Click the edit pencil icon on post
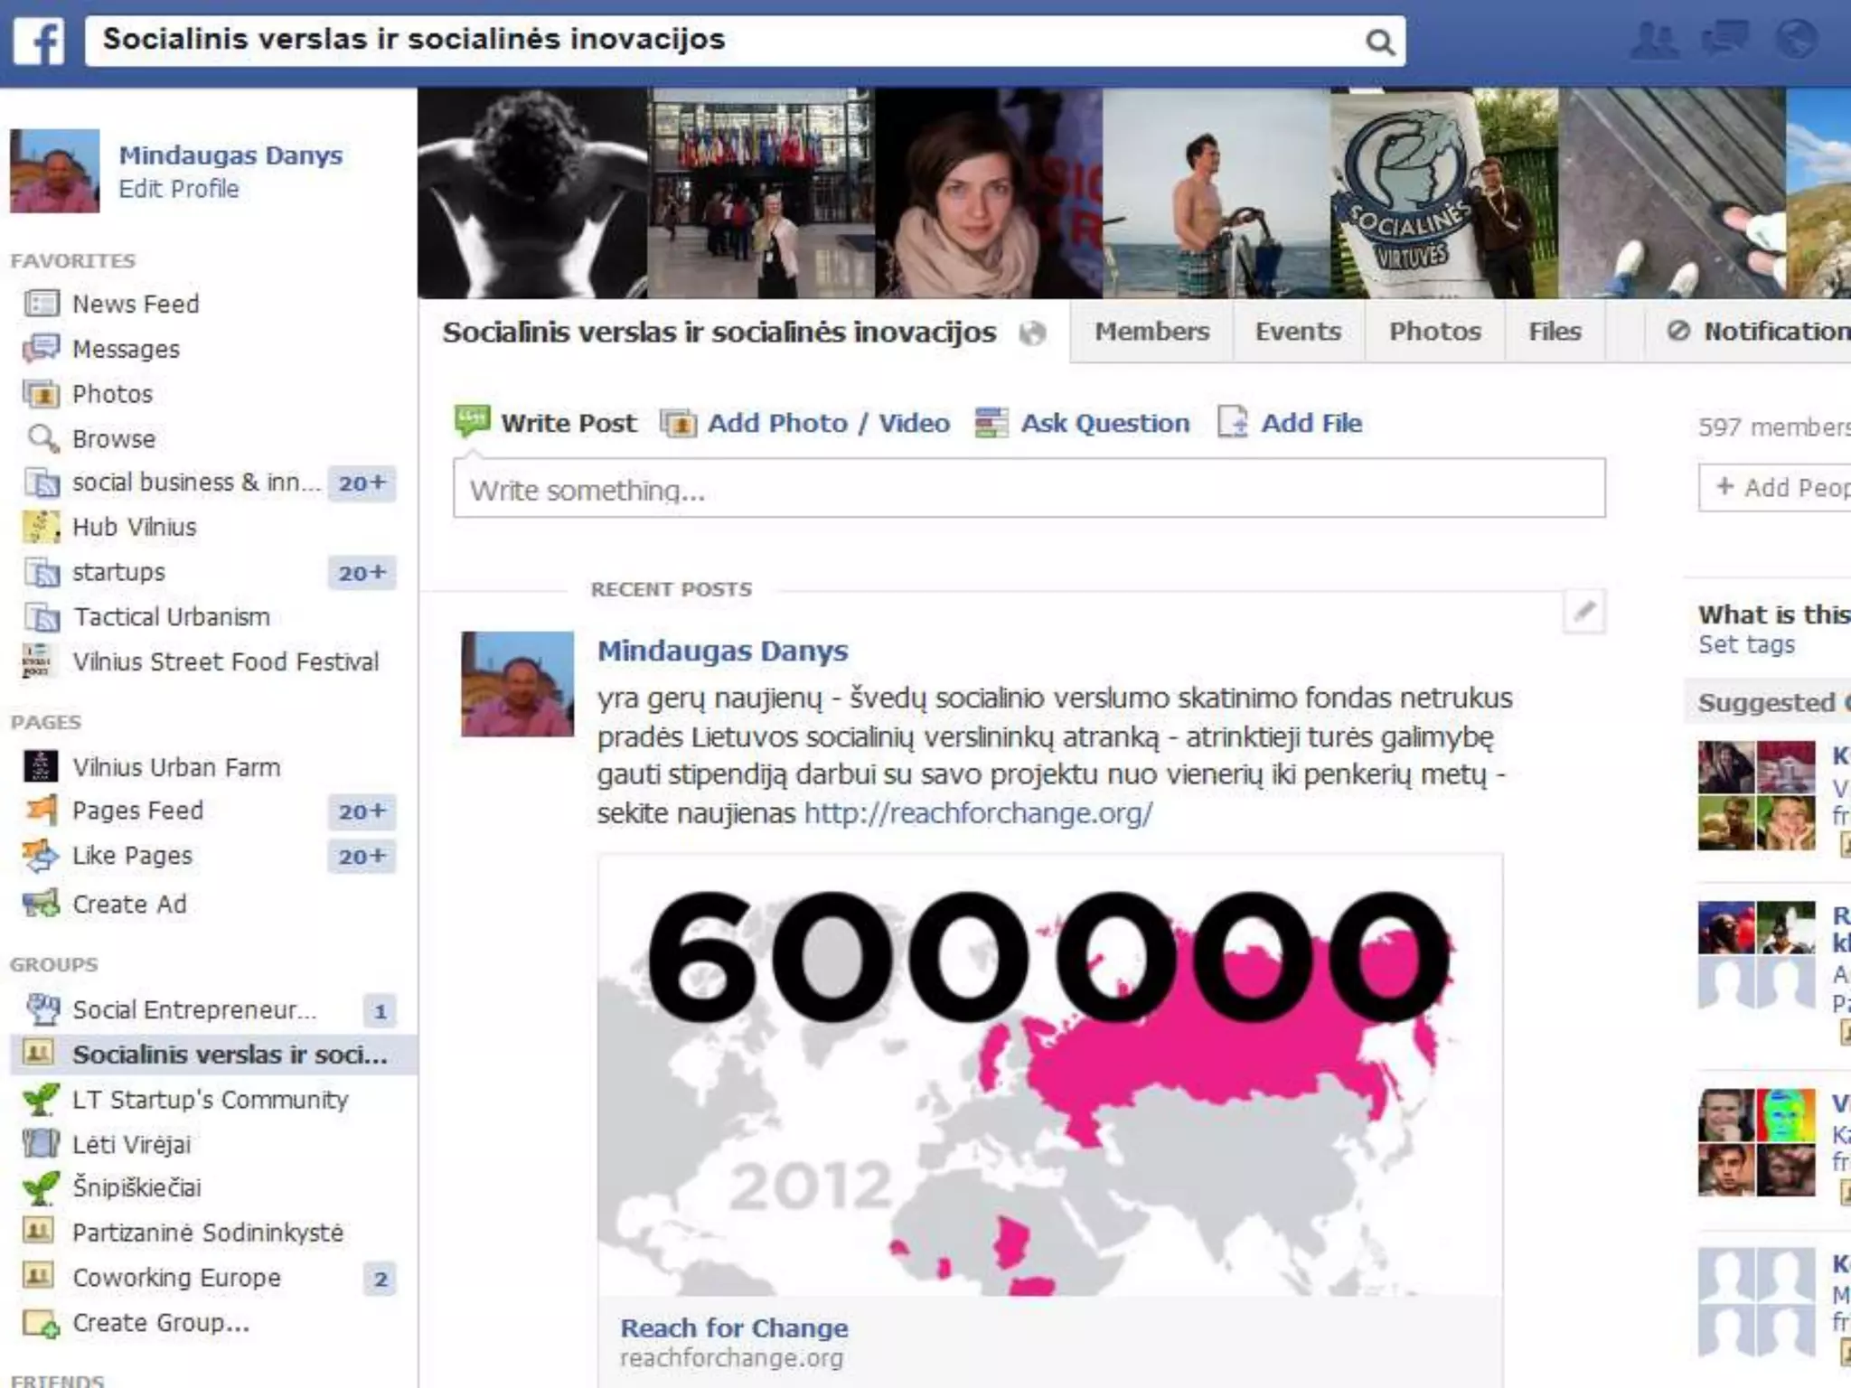 [x=1583, y=613]
